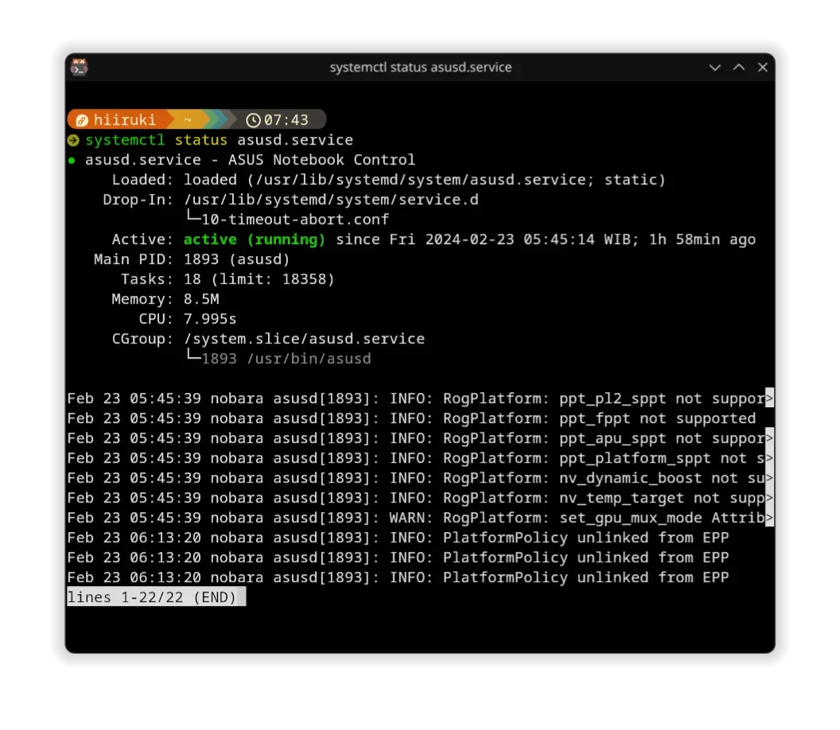Screen dimensions: 840x730
Task: Click the truncation arrow on set_gpu_mux_mode line
Action: coord(769,518)
